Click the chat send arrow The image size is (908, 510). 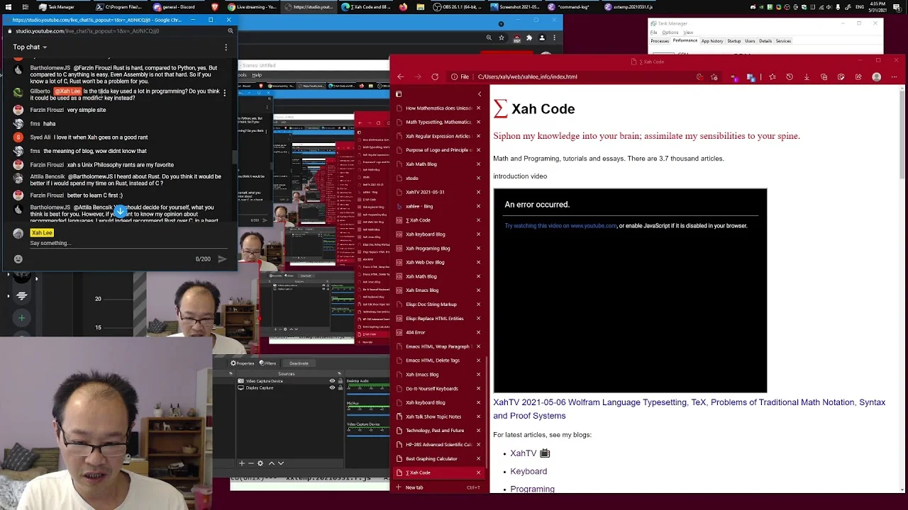coord(222,259)
